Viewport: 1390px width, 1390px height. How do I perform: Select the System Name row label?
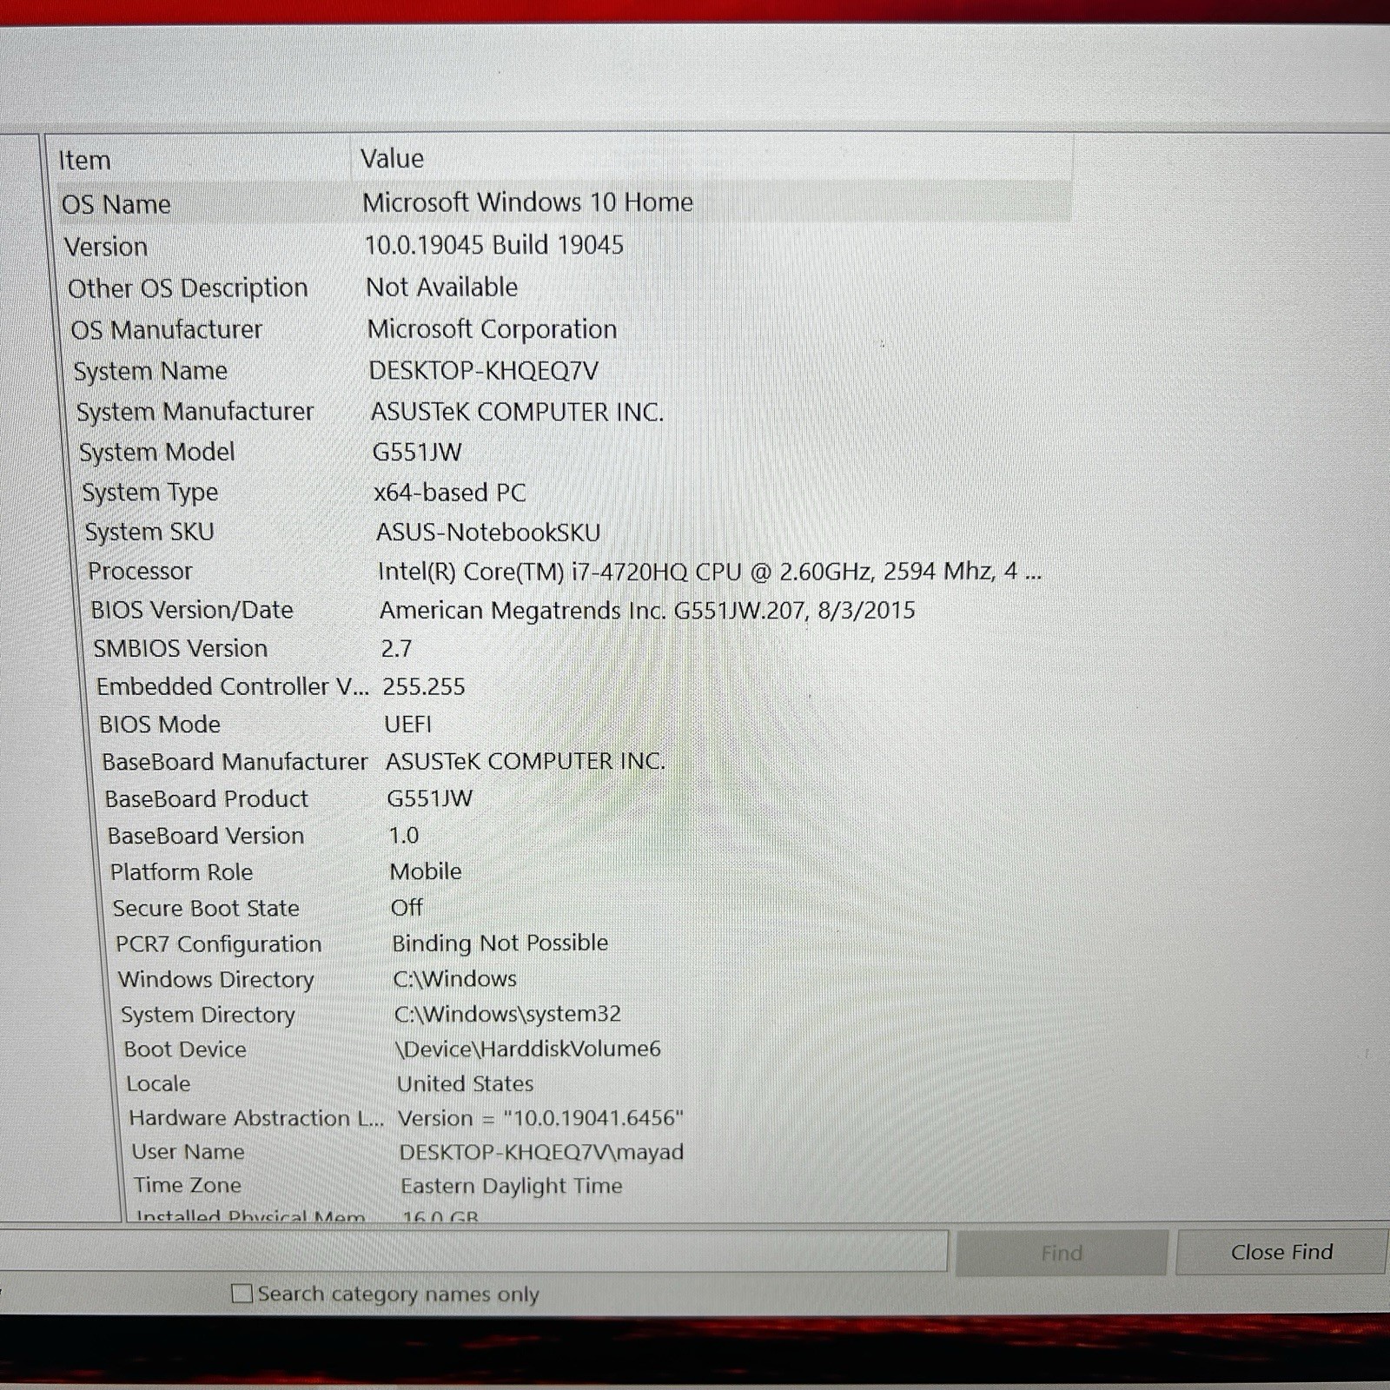[x=150, y=371]
